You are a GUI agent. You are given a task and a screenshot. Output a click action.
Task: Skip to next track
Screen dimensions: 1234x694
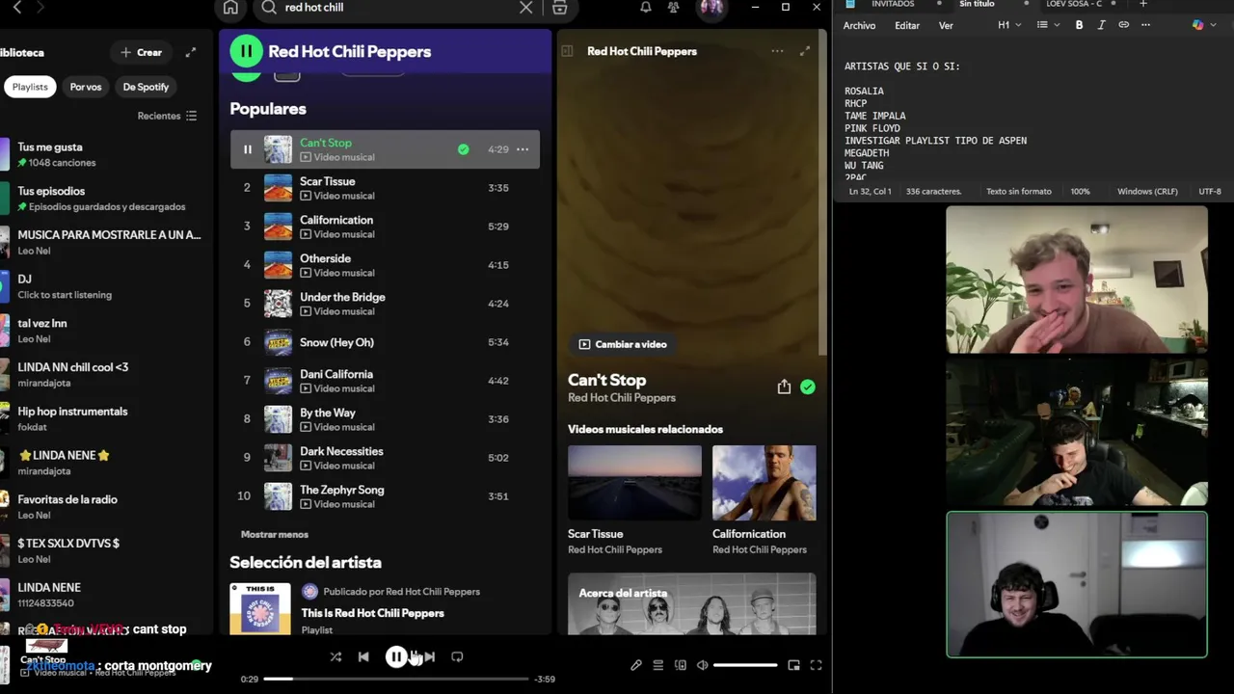pos(429,656)
